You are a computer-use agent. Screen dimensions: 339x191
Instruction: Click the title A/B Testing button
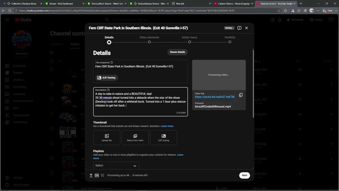click(x=107, y=78)
